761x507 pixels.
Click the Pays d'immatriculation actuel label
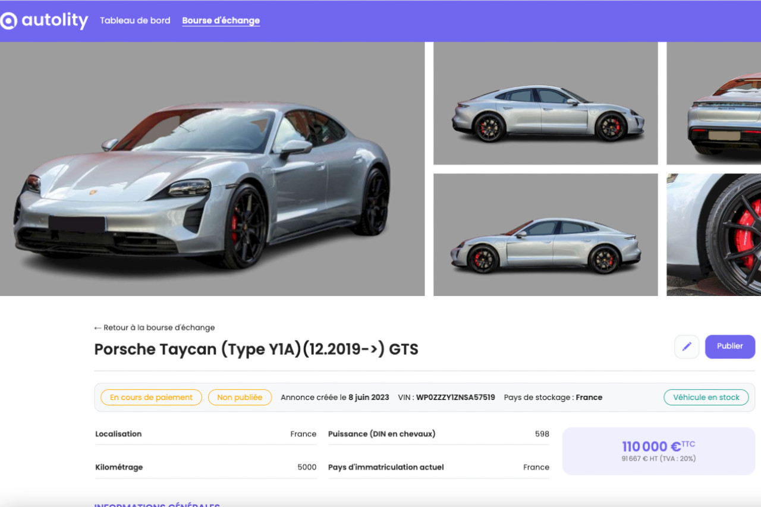click(386, 467)
